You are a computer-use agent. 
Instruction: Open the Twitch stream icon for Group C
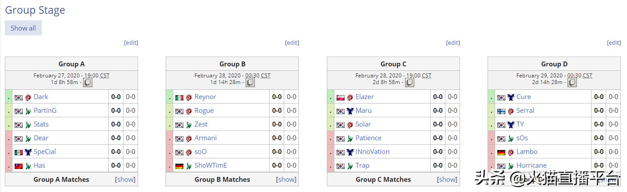coord(409,83)
